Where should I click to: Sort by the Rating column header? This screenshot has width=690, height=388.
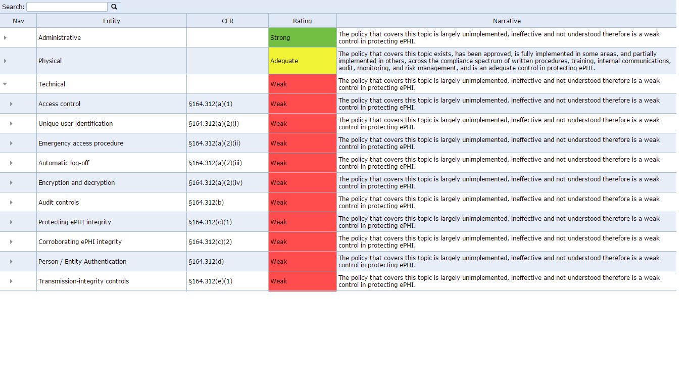[303, 21]
